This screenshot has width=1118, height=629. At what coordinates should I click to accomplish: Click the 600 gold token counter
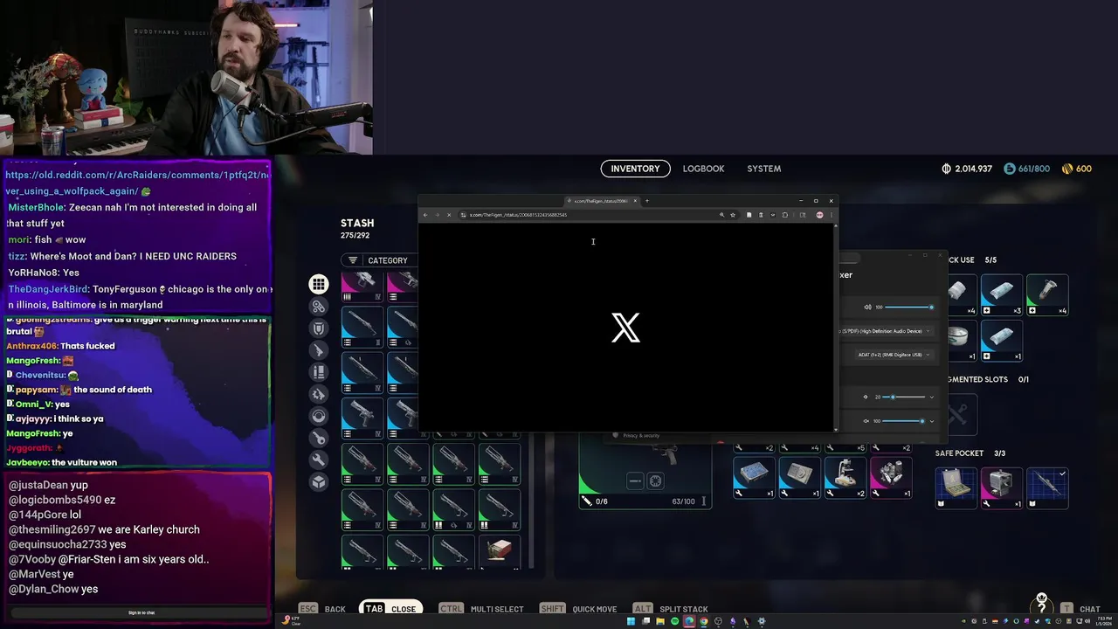click(x=1077, y=169)
